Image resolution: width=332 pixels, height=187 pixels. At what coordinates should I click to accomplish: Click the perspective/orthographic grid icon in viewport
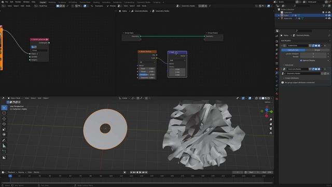point(271,133)
